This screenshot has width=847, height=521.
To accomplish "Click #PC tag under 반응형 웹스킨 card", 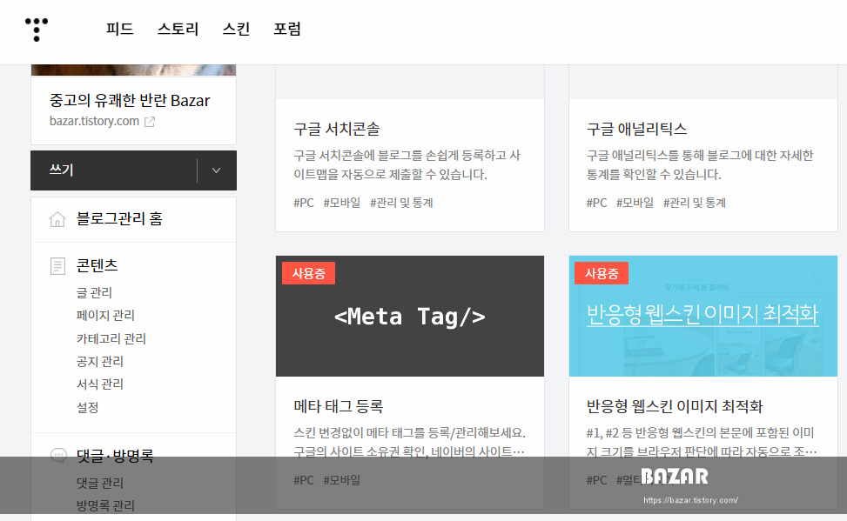I will click(597, 480).
